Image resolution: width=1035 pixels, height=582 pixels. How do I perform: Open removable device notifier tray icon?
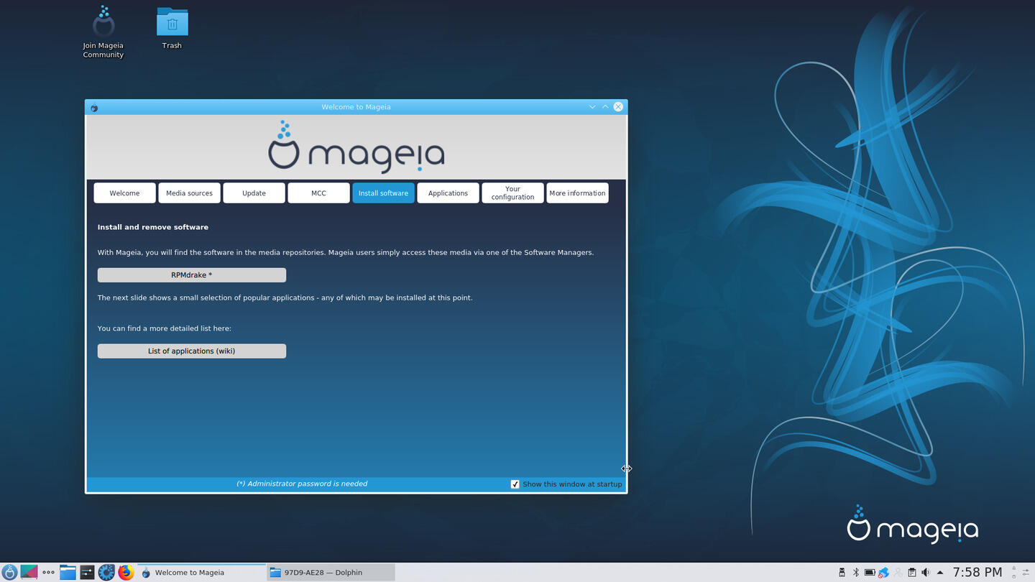pos(842,573)
